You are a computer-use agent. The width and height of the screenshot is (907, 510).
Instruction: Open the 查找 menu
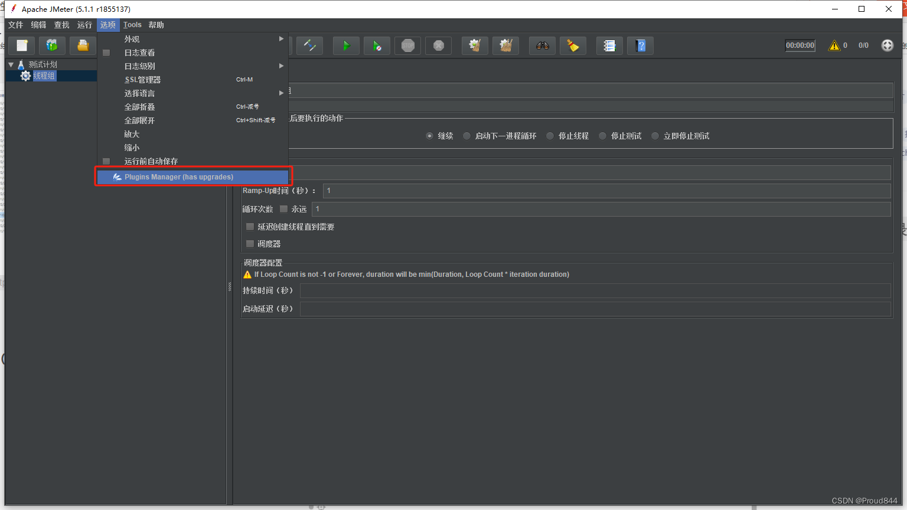61,25
